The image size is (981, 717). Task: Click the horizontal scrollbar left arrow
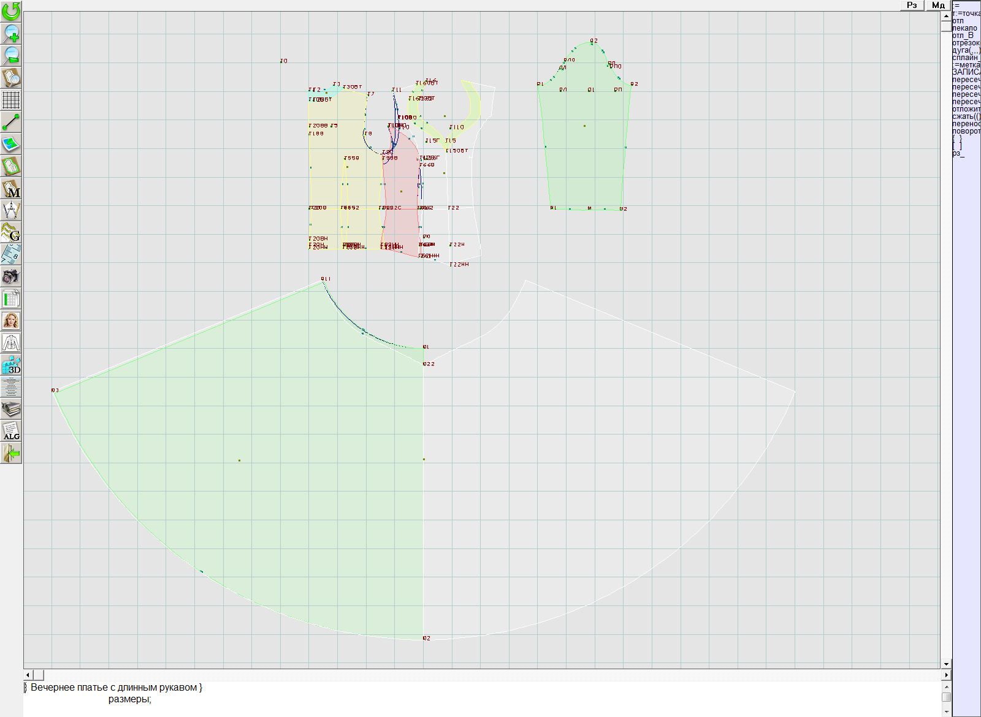28,675
